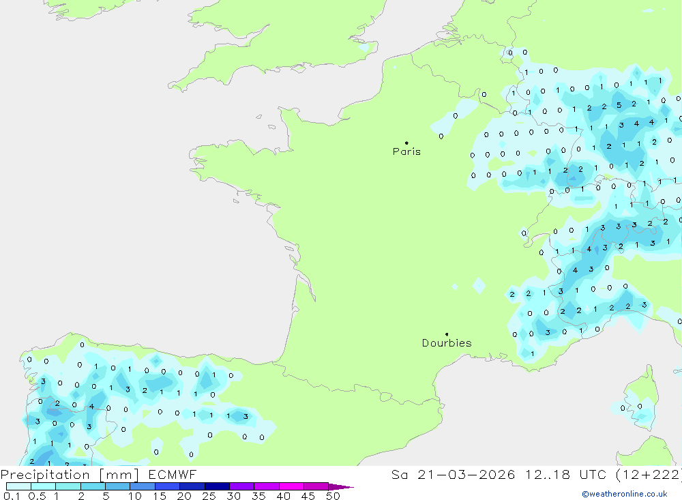Choose the 5–10 mm blue legend swatch
Viewport: 682px width, 500px height.
pos(118,486)
